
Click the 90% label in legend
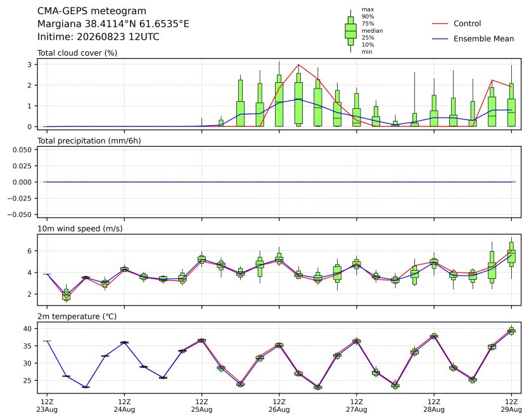[367, 16]
